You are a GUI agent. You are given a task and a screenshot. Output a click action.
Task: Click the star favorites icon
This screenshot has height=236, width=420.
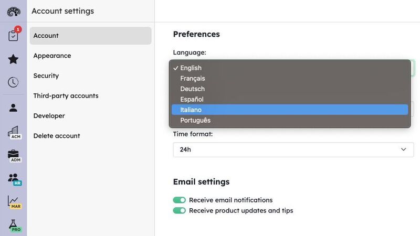pos(13,59)
